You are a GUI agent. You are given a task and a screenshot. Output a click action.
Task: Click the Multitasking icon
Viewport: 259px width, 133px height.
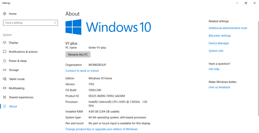[5, 88]
